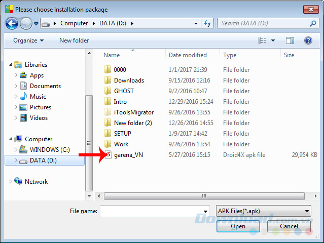Click the horizontal scrollbar in file list

click(x=203, y=196)
